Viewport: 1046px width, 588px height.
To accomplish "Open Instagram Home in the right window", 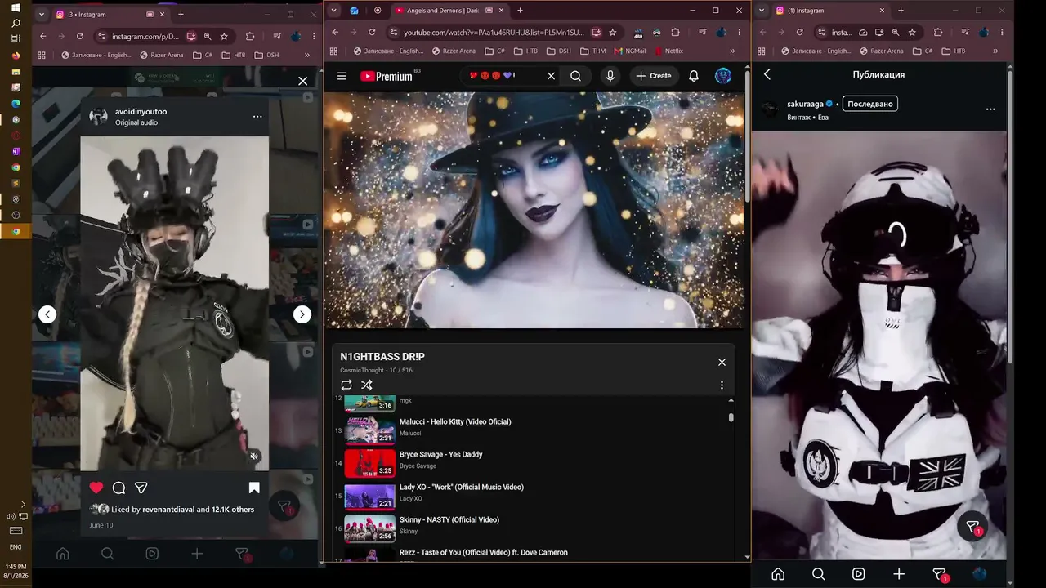I will pos(778,574).
